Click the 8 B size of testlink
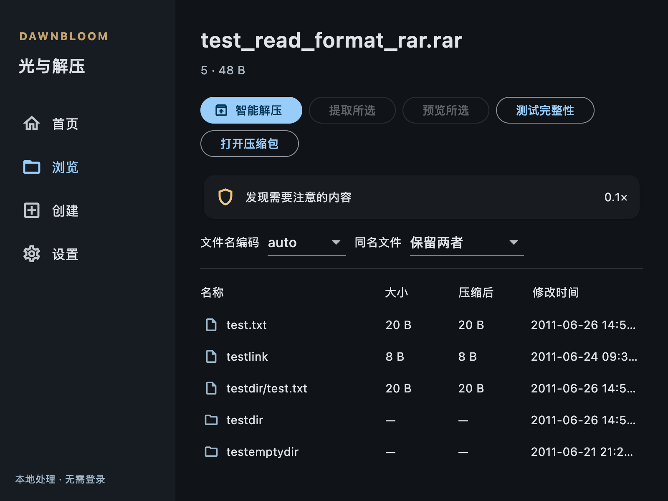 [395, 357]
